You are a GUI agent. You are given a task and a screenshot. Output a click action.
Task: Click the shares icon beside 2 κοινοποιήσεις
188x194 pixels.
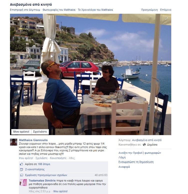[x=21, y=170]
